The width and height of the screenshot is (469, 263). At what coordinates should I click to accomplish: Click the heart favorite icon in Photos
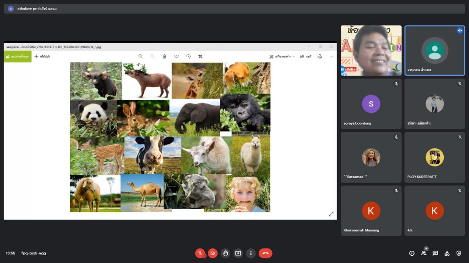pyautogui.click(x=176, y=57)
